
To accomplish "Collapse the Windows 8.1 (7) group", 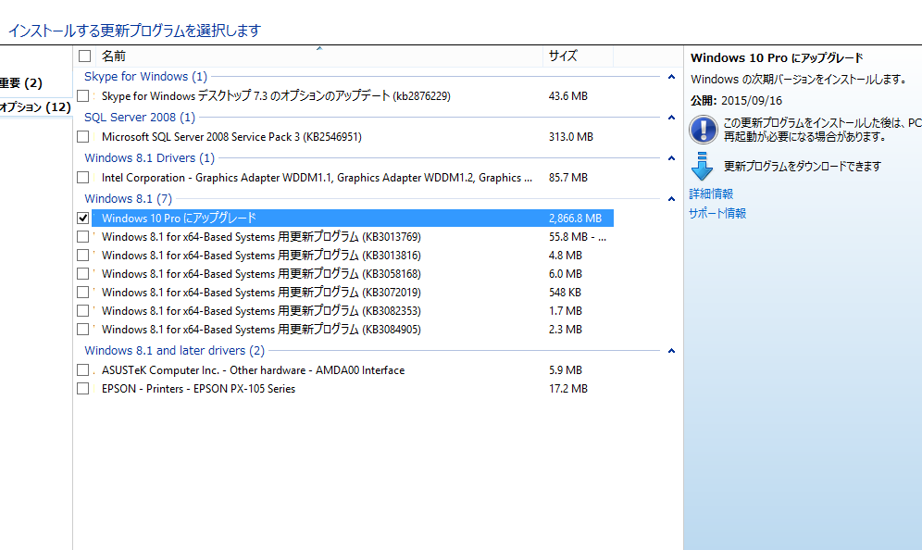I will 671,199.
